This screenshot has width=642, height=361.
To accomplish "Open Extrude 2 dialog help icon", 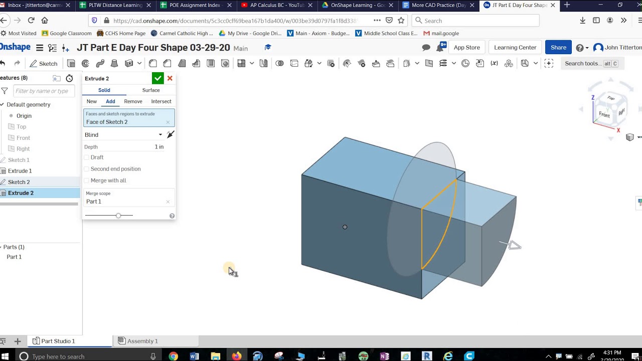I will [x=172, y=216].
